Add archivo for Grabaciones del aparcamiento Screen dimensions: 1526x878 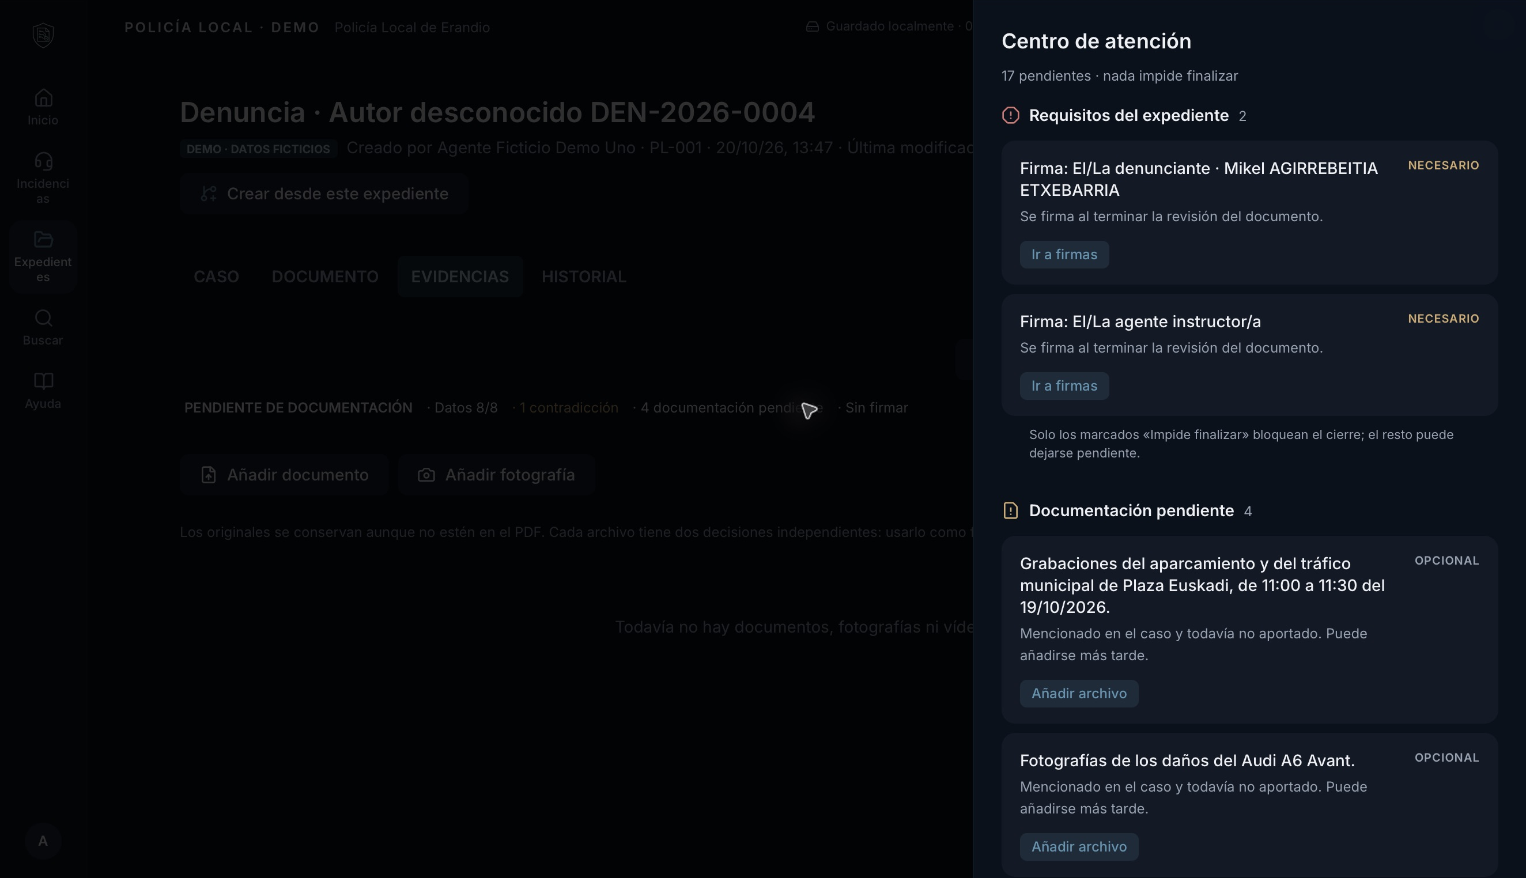coord(1078,694)
